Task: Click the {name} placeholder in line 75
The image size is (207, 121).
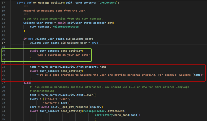Action: pyautogui.click(x=197, y=75)
